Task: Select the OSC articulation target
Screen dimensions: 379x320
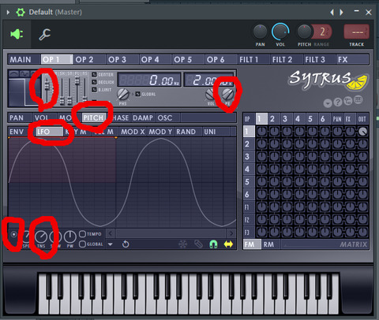Action: click(167, 117)
